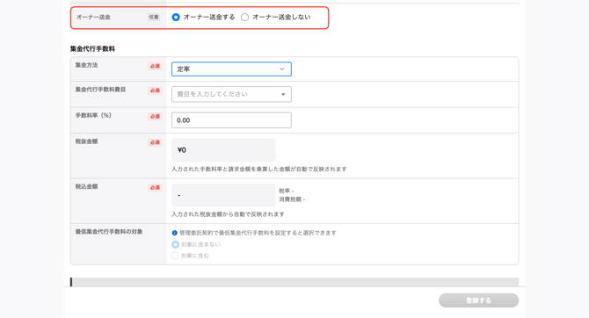Click the 税率 - text

click(287, 191)
